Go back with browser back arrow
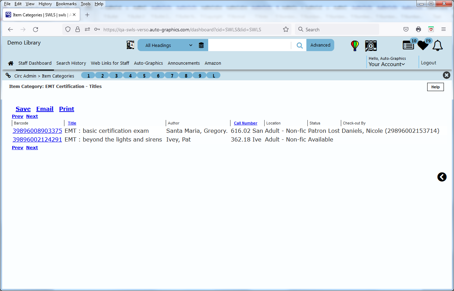This screenshot has width=454, height=291. [x=10, y=30]
